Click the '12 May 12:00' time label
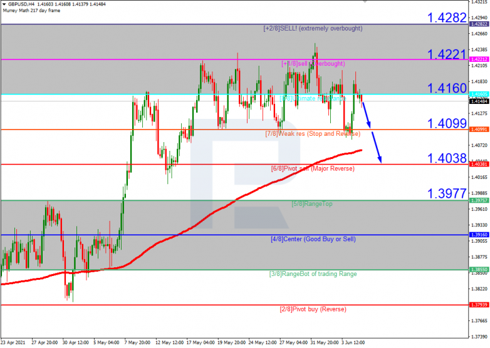This screenshot has height=348, width=490. point(169,343)
